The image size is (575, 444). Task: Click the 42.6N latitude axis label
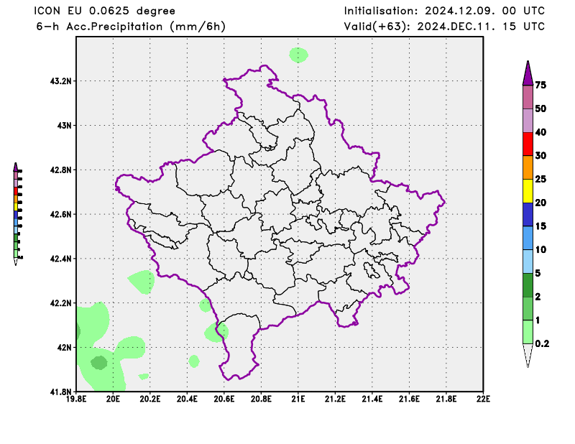[x=61, y=214]
